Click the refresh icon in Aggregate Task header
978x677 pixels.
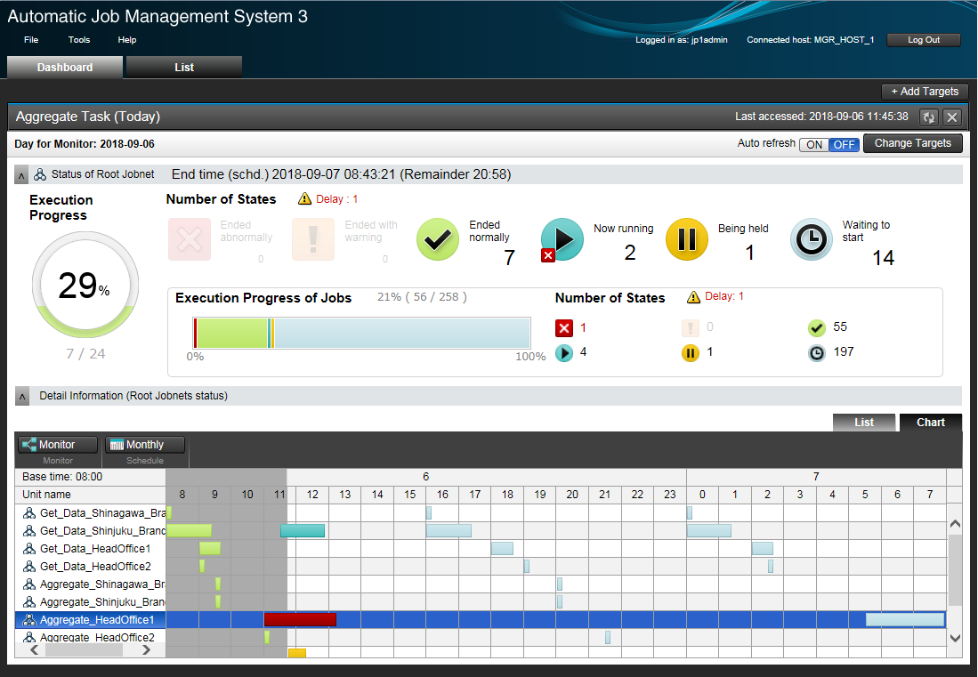click(x=929, y=117)
